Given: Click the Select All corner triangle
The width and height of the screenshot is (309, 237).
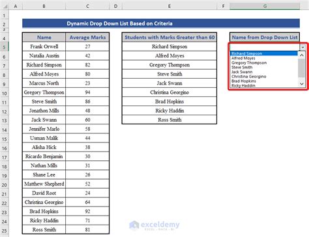Looking at the screenshot, I should [5, 7].
